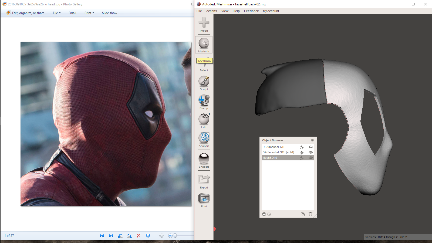
Task: Open the Feedback menu
Action: click(251, 11)
